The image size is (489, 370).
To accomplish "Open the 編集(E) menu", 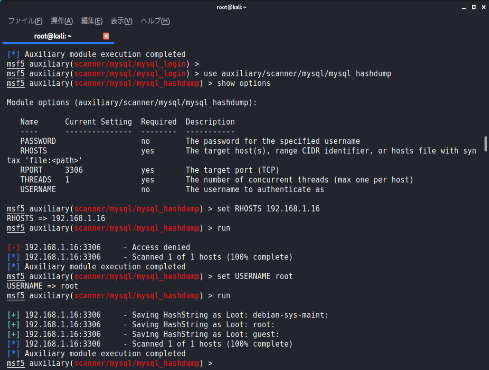I will (92, 21).
